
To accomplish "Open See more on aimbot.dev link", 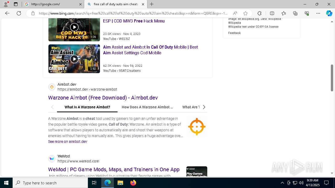I will 68,142.
